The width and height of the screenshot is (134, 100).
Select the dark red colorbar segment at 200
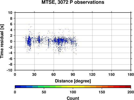click(x=128, y=87)
